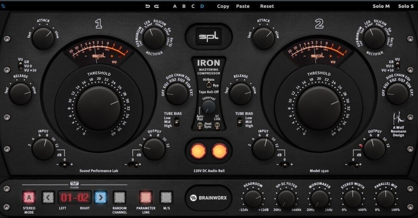Click the IRON Mastering Compressor title

tap(209, 67)
